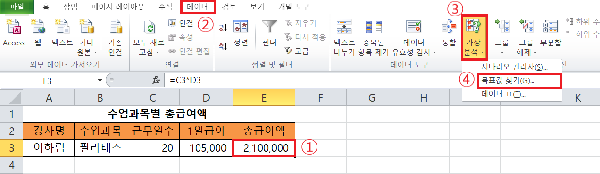The height and width of the screenshot is (174, 600).
Task: Click 텍스트 나누기 text to columns
Action: [344, 37]
